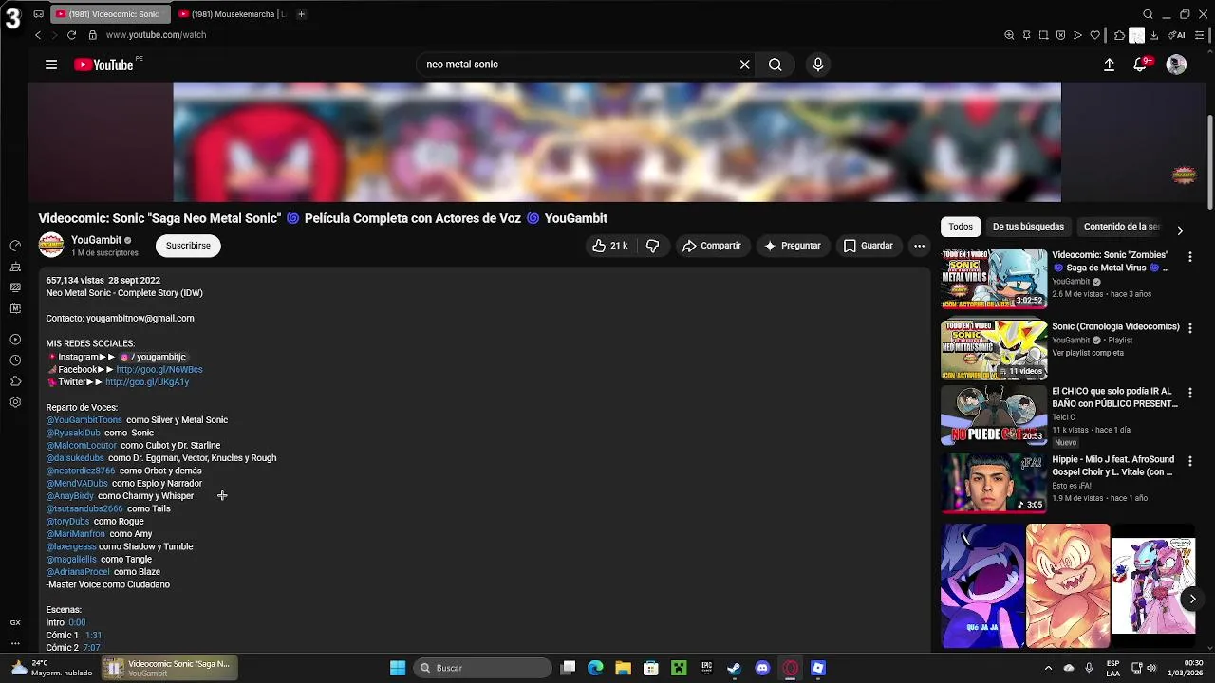Go back with the browser back arrow
The height and width of the screenshot is (683, 1215).
point(38,35)
